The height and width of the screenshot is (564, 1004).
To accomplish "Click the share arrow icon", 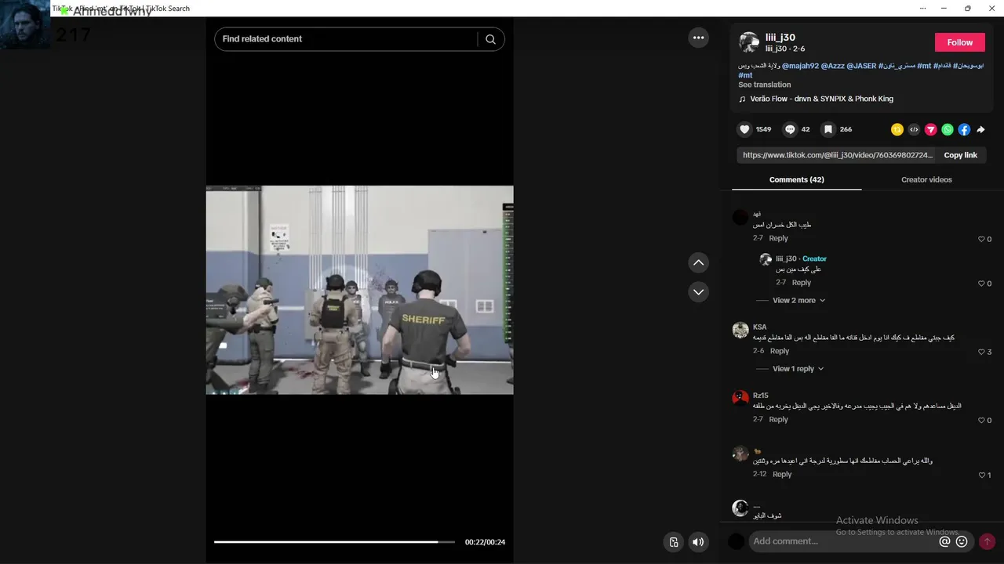I will point(980,129).
